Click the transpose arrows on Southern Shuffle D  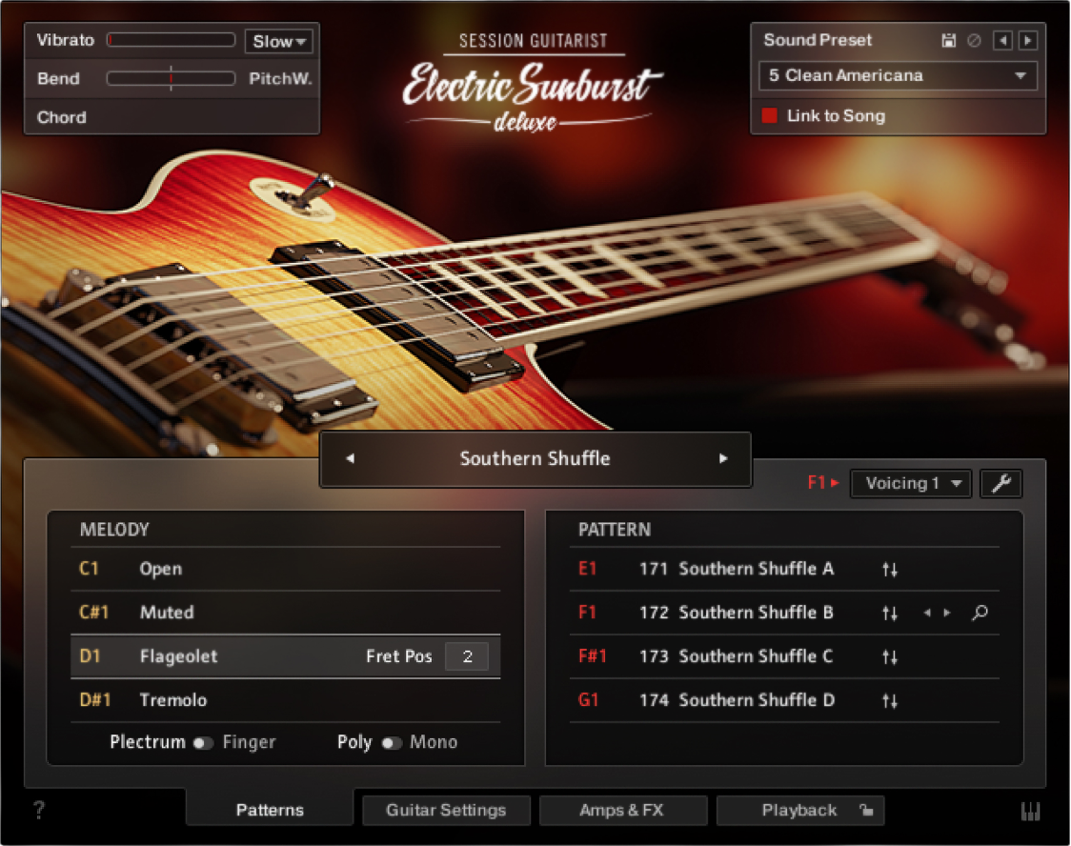tap(890, 700)
